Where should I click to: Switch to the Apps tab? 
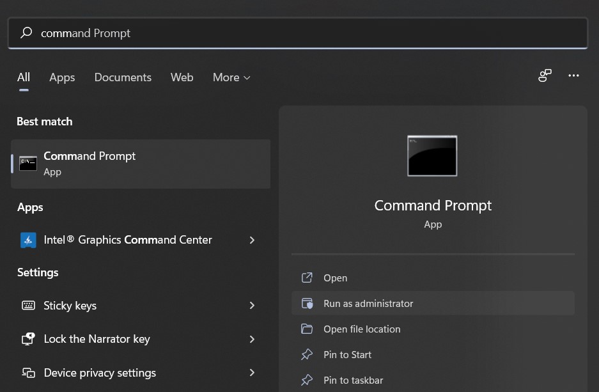(x=62, y=77)
